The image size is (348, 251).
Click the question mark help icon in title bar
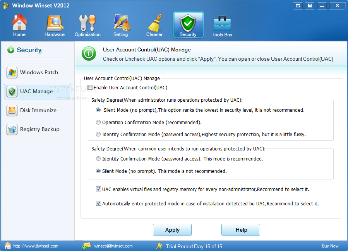coord(310,6)
